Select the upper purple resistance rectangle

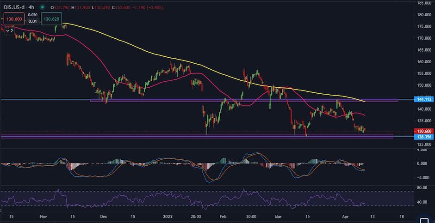(x=244, y=101)
